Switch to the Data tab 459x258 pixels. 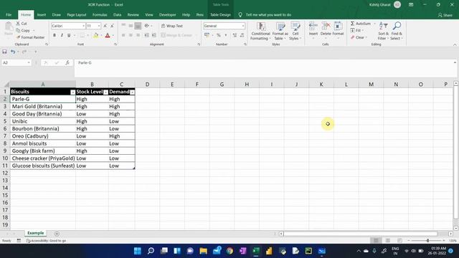click(117, 14)
